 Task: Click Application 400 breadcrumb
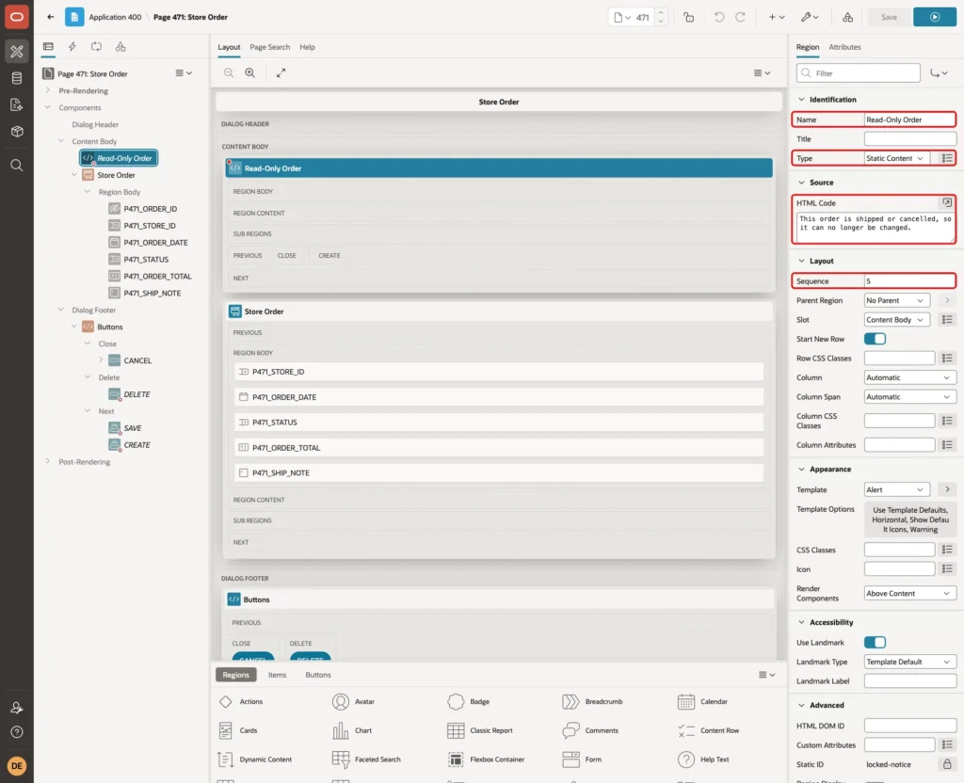[115, 17]
